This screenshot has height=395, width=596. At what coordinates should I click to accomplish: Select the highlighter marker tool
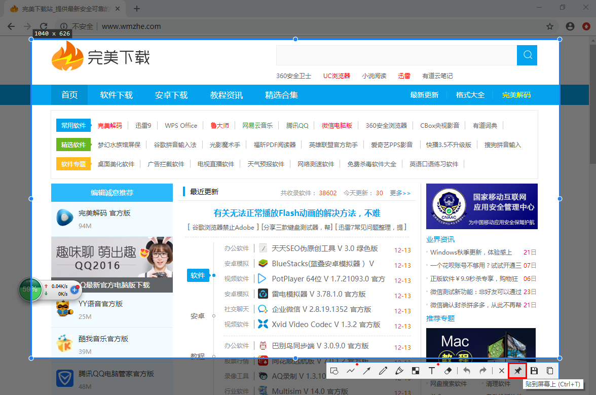(x=399, y=371)
